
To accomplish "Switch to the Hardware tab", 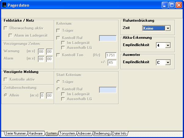I will coord(35,133).
